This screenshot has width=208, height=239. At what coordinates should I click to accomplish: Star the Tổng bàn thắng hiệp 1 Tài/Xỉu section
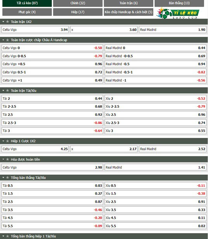[7, 236]
